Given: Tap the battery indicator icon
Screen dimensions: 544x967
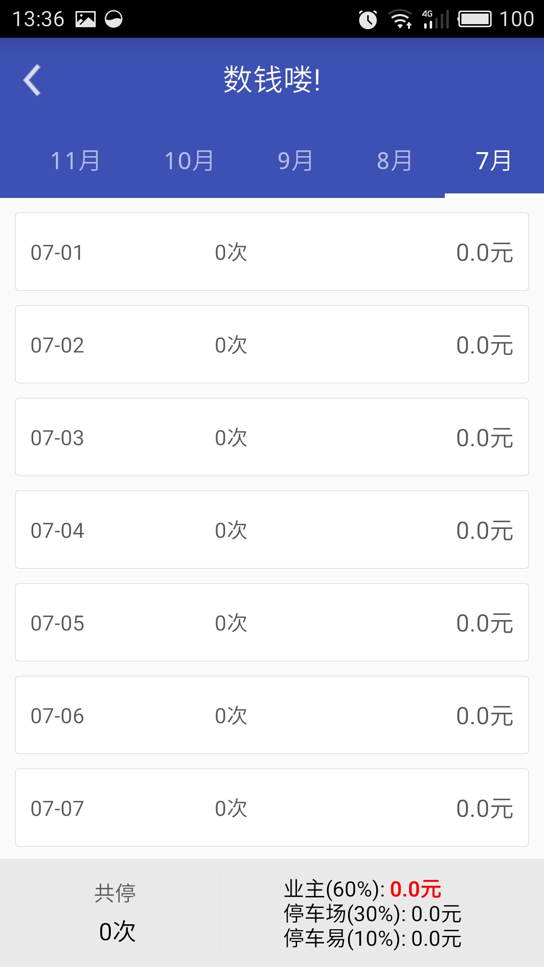Looking at the screenshot, I should (474, 20).
